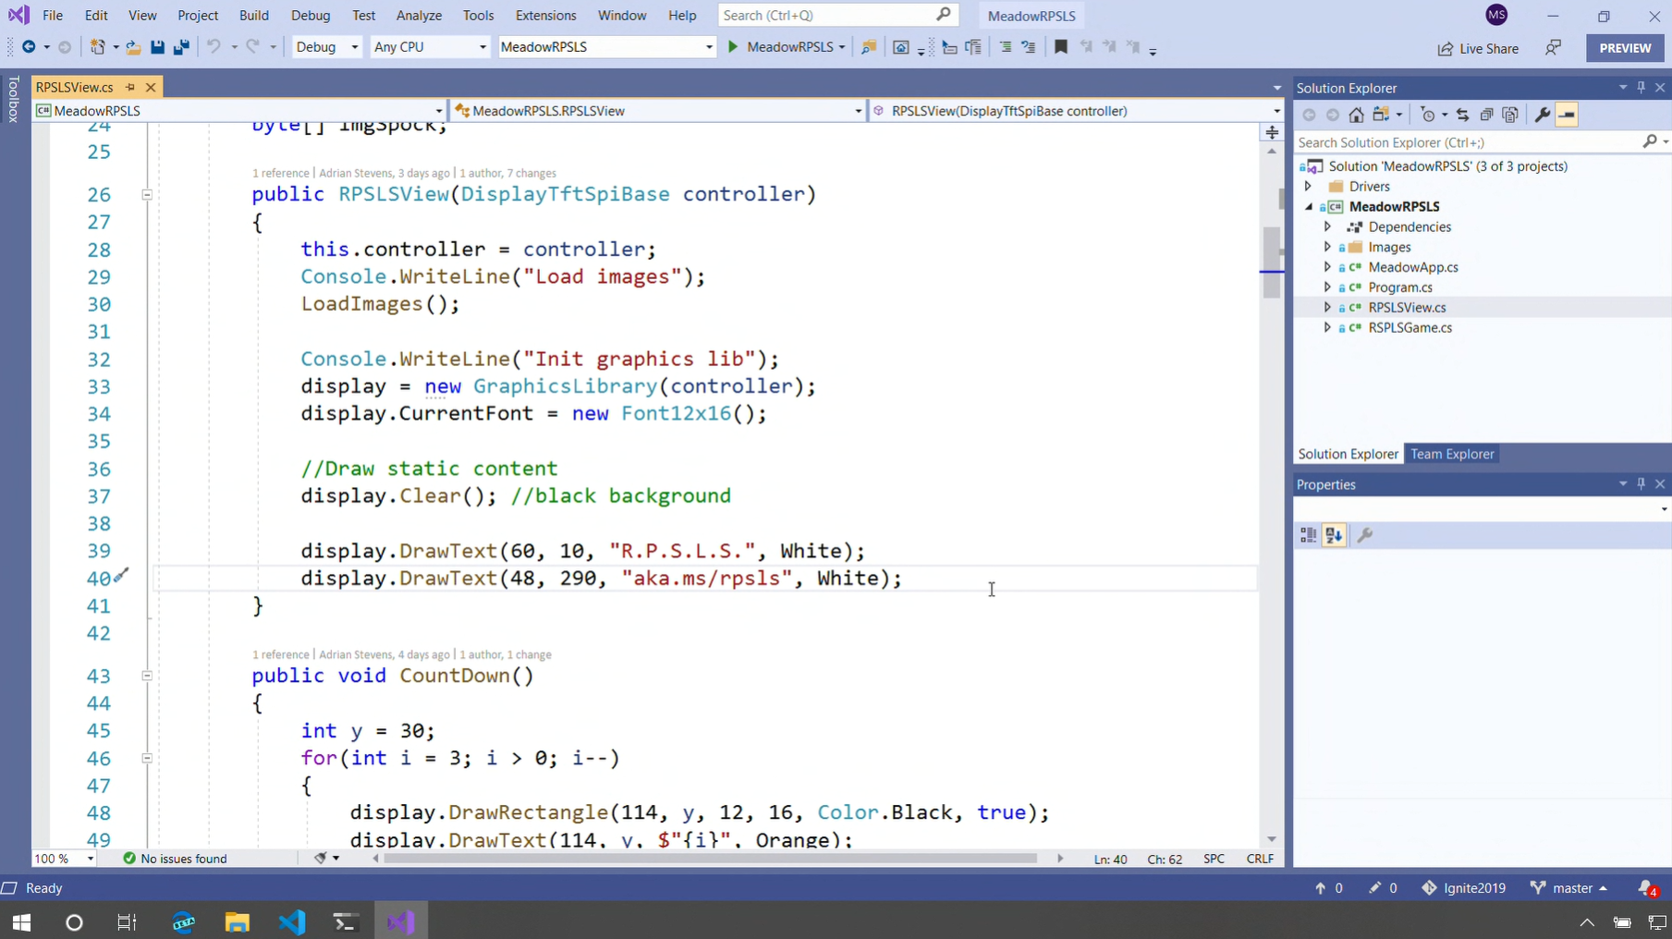This screenshot has width=1672, height=939.
Task: Click the Solution Explorer wrench Properties icon
Action: coord(1542,115)
